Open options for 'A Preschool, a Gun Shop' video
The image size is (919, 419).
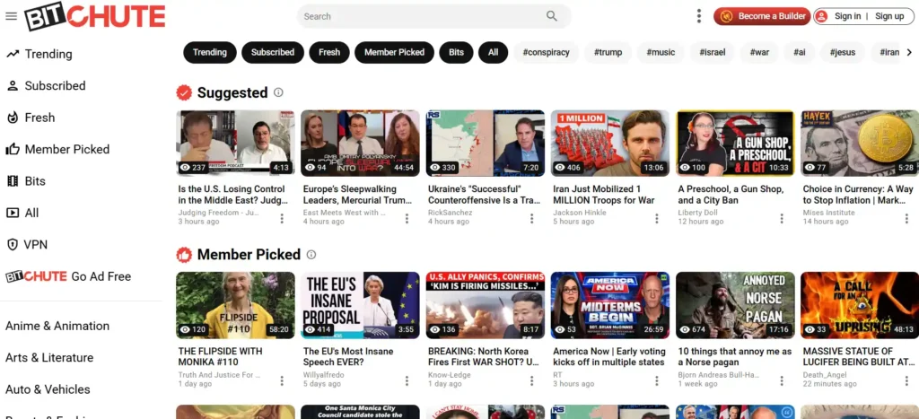[x=782, y=219]
